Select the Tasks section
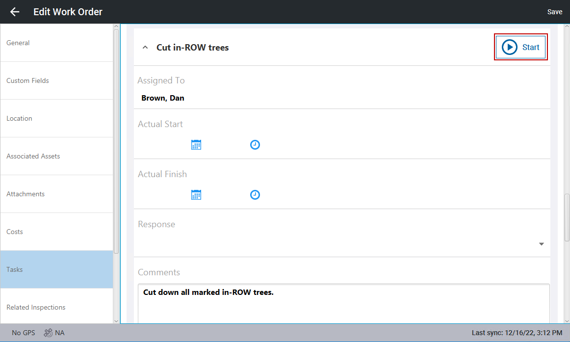The image size is (570, 342). (x=57, y=270)
